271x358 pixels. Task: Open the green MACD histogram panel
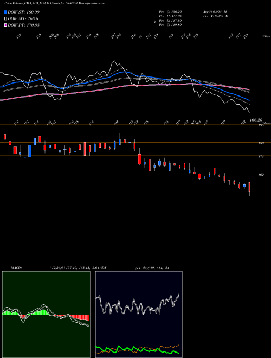(x=46, y=315)
